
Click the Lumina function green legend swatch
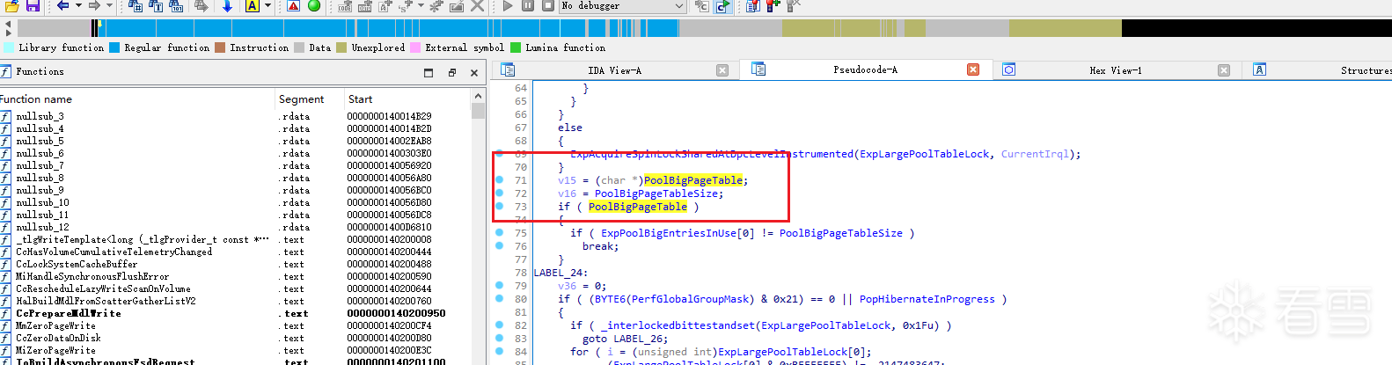pos(516,47)
